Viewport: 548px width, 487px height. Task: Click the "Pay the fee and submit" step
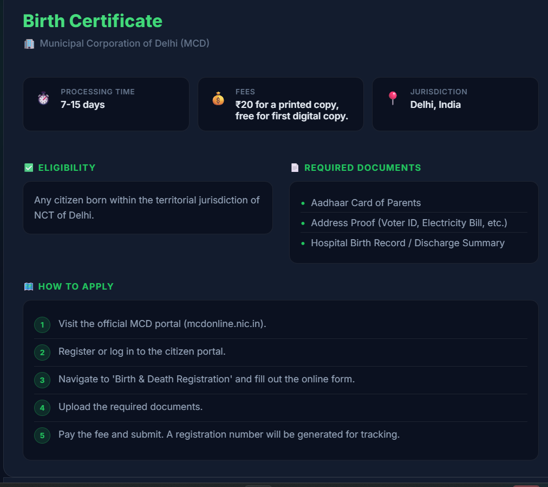click(229, 434)
